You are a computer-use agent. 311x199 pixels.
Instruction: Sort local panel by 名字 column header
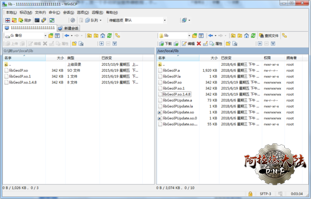tap(24, 58)
